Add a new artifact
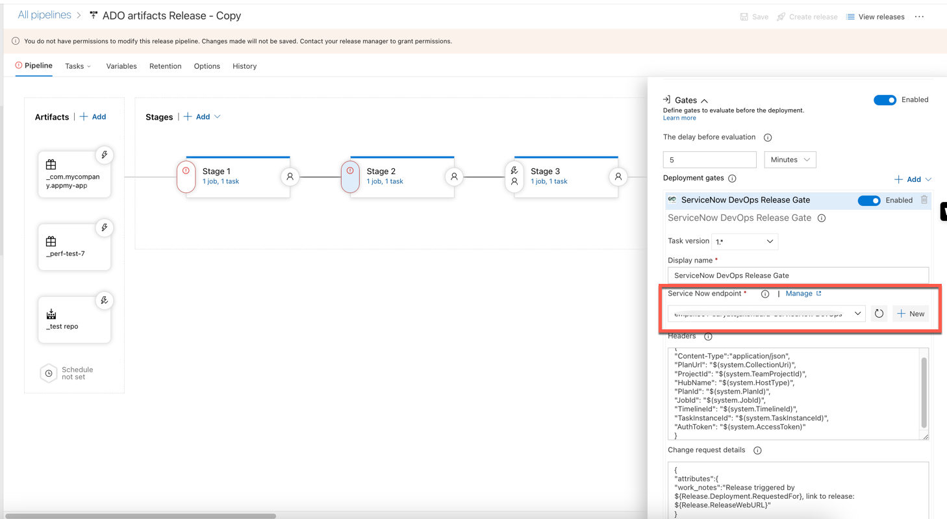947x519 pixels. [93, 117]
